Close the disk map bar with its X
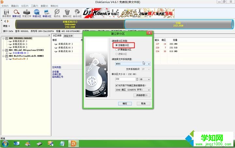Viewport: 235px width, 148px height. (2, 20)
